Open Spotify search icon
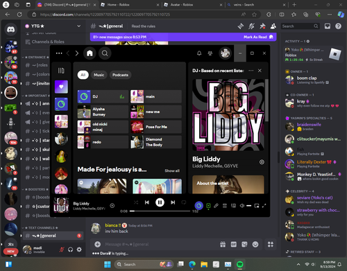Image resolution: width=347 pixels, height=271 pixels. click(105, 53)
